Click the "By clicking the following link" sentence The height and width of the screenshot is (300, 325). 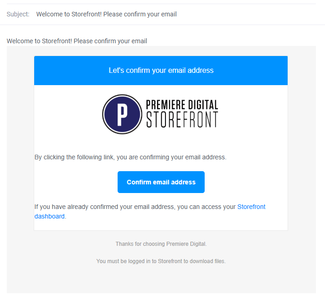(x=130, y=157)
